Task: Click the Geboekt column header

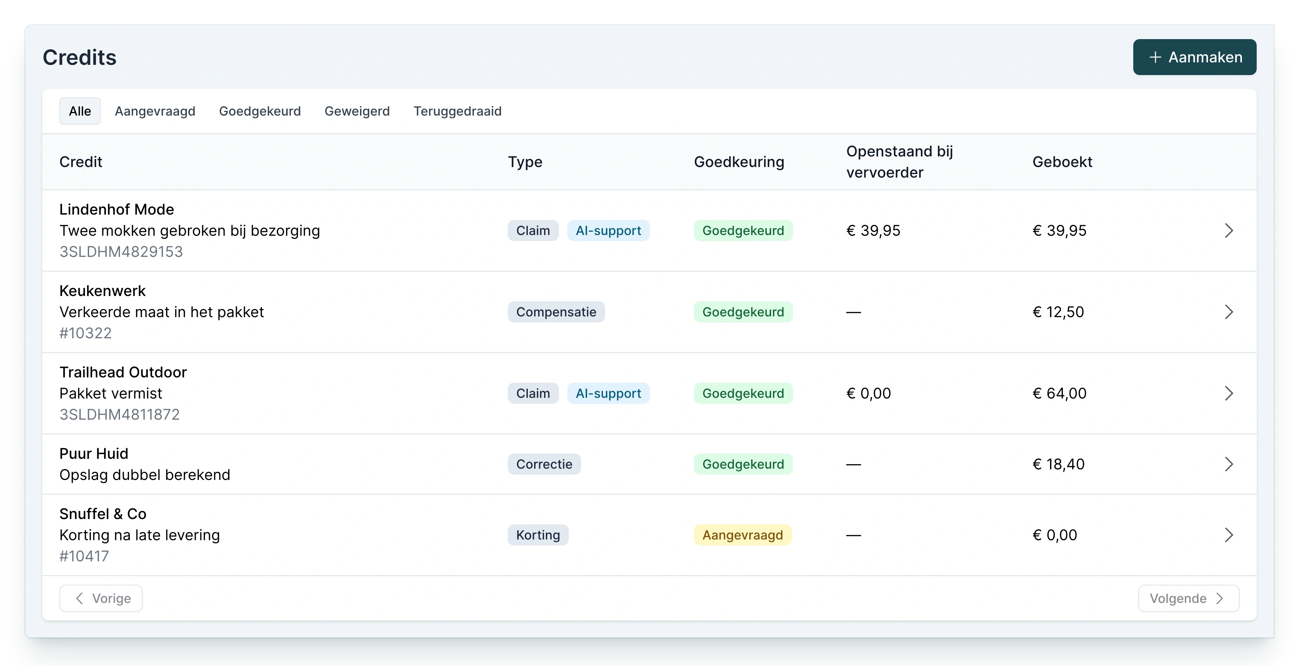Action: (1062, 162)
